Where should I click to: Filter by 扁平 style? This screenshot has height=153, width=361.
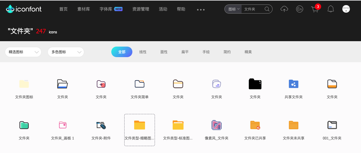pos(185,52)
